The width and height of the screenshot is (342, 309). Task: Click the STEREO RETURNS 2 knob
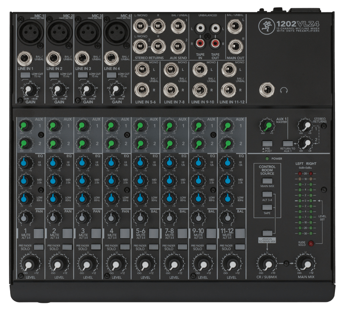pos(305,143)
